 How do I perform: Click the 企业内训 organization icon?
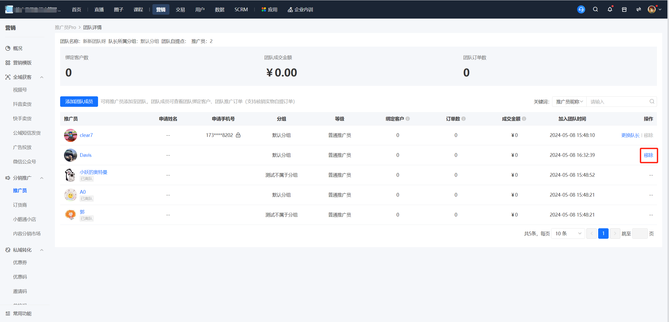click(x=290, y=9)
